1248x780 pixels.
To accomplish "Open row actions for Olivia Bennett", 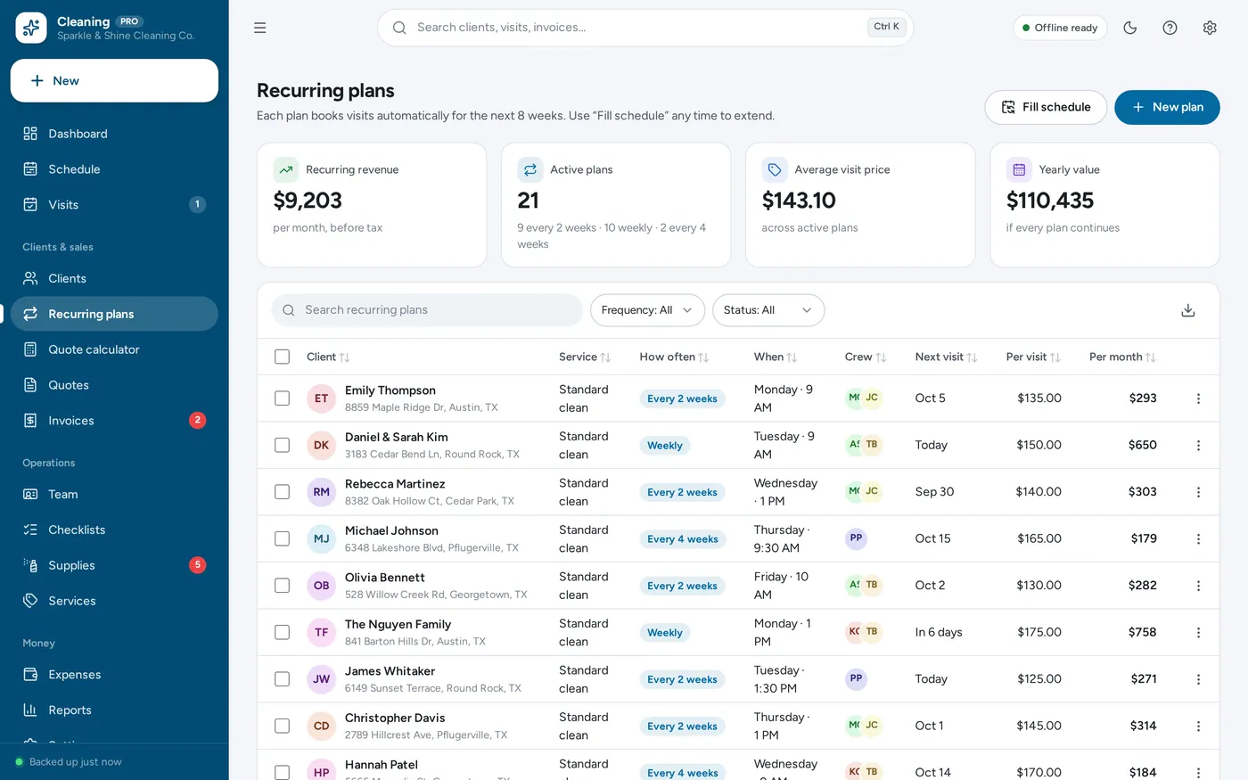I will (1198, 586).
